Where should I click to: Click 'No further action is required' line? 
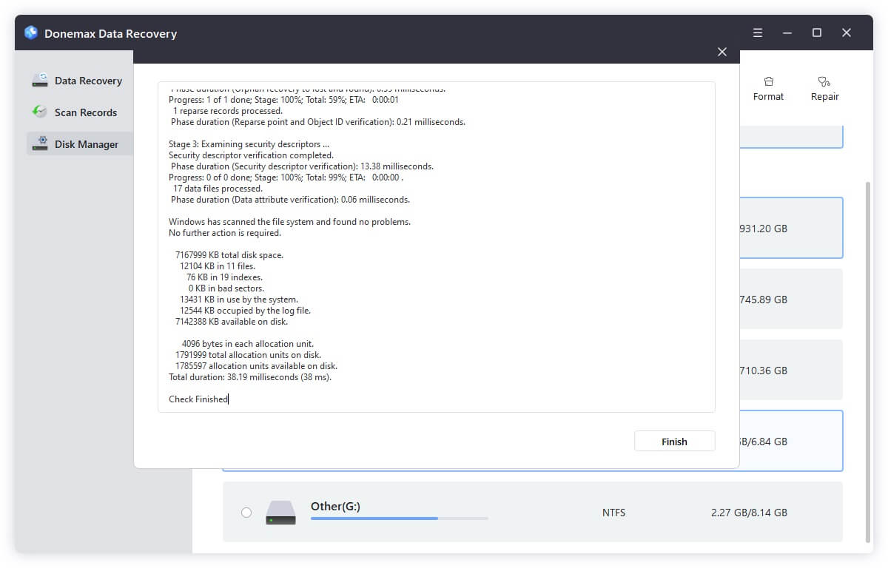225,233
